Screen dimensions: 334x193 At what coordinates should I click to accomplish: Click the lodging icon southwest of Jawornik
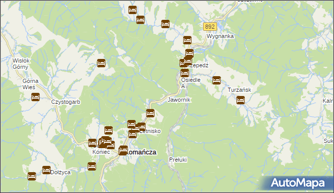point(150,113)
